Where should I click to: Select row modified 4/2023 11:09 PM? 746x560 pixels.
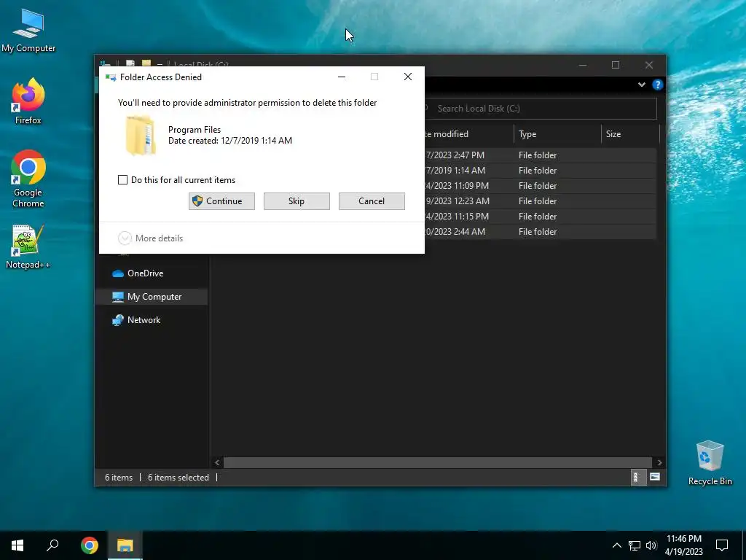pyautogui.click(x=540, y=186)
